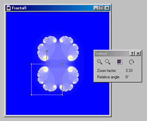Grab the selection rectangle's bottom-right corner handle

coord(62,95)
